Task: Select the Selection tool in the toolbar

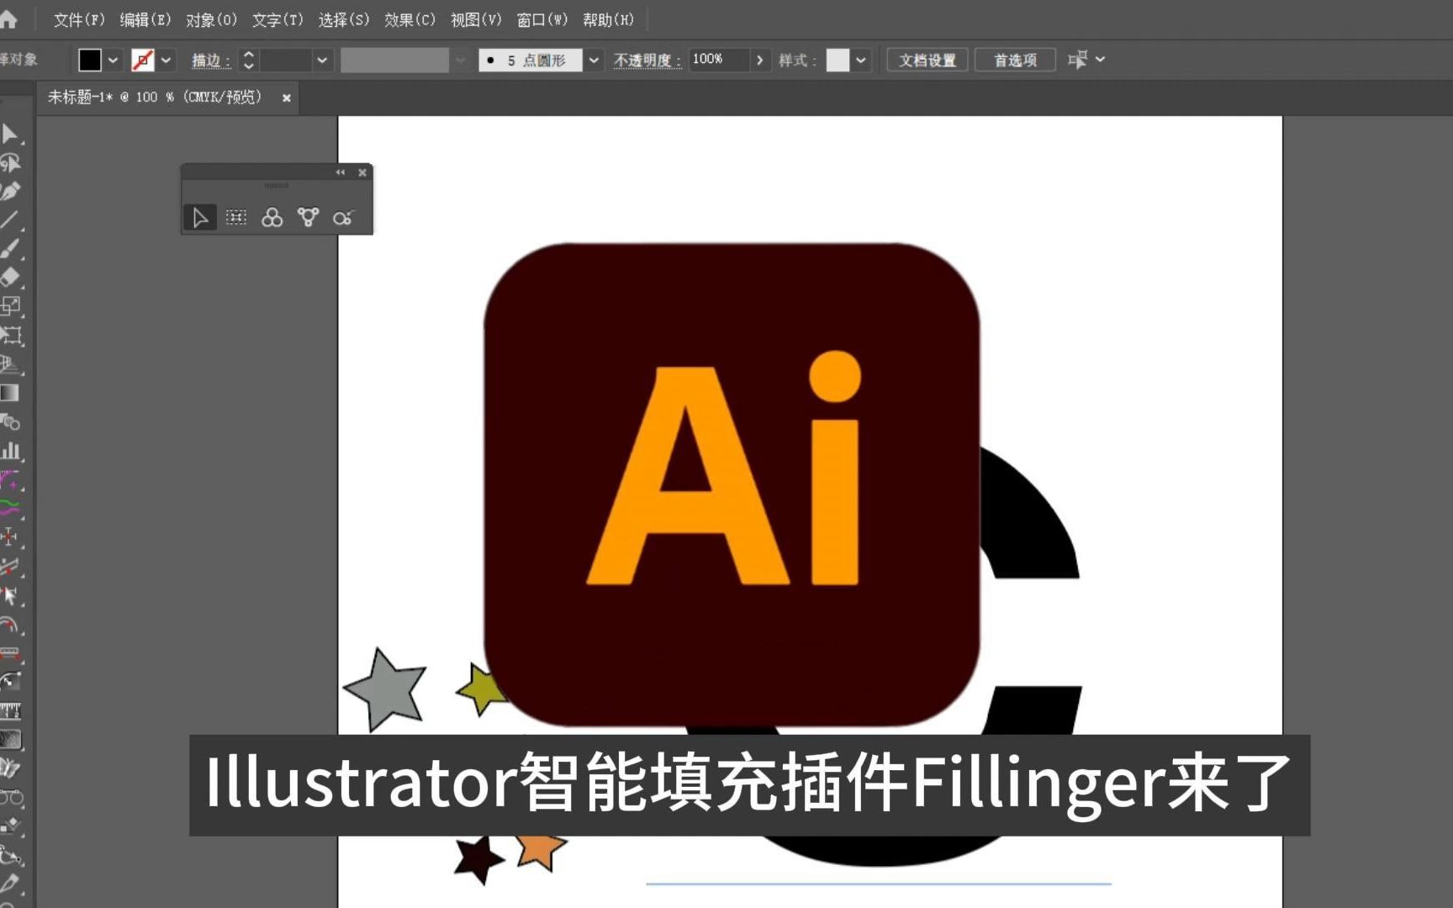Action: 12,135
